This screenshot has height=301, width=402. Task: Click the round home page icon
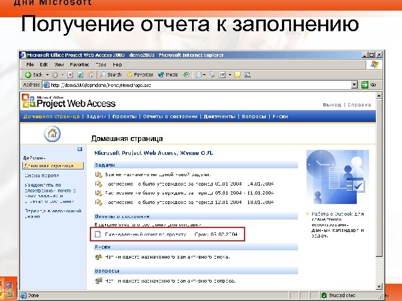point(52,134)
